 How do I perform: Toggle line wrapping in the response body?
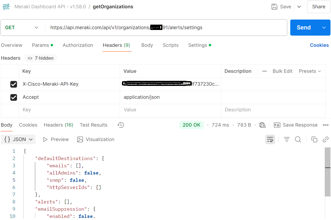(270, 139)
